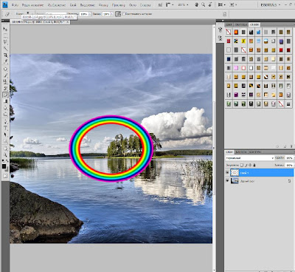Toggle lock position in Layers panel
The height and width of the screenshot is (272, 295).
click(250, 165)
